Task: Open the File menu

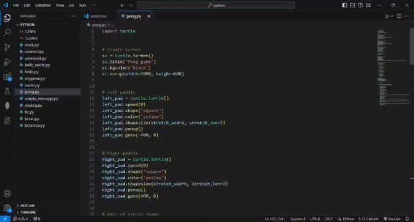Action: (16, 6)
